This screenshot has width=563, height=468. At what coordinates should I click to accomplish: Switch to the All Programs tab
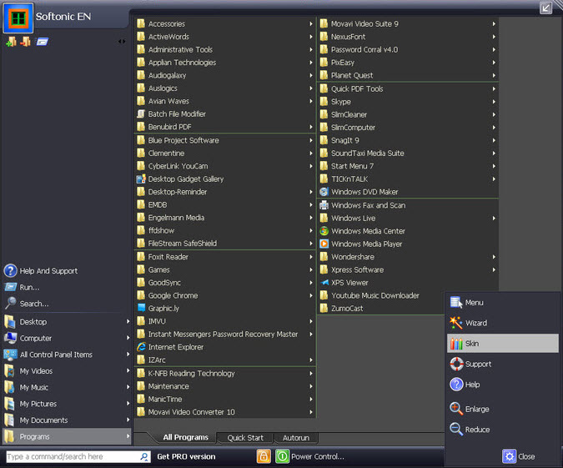186,437
